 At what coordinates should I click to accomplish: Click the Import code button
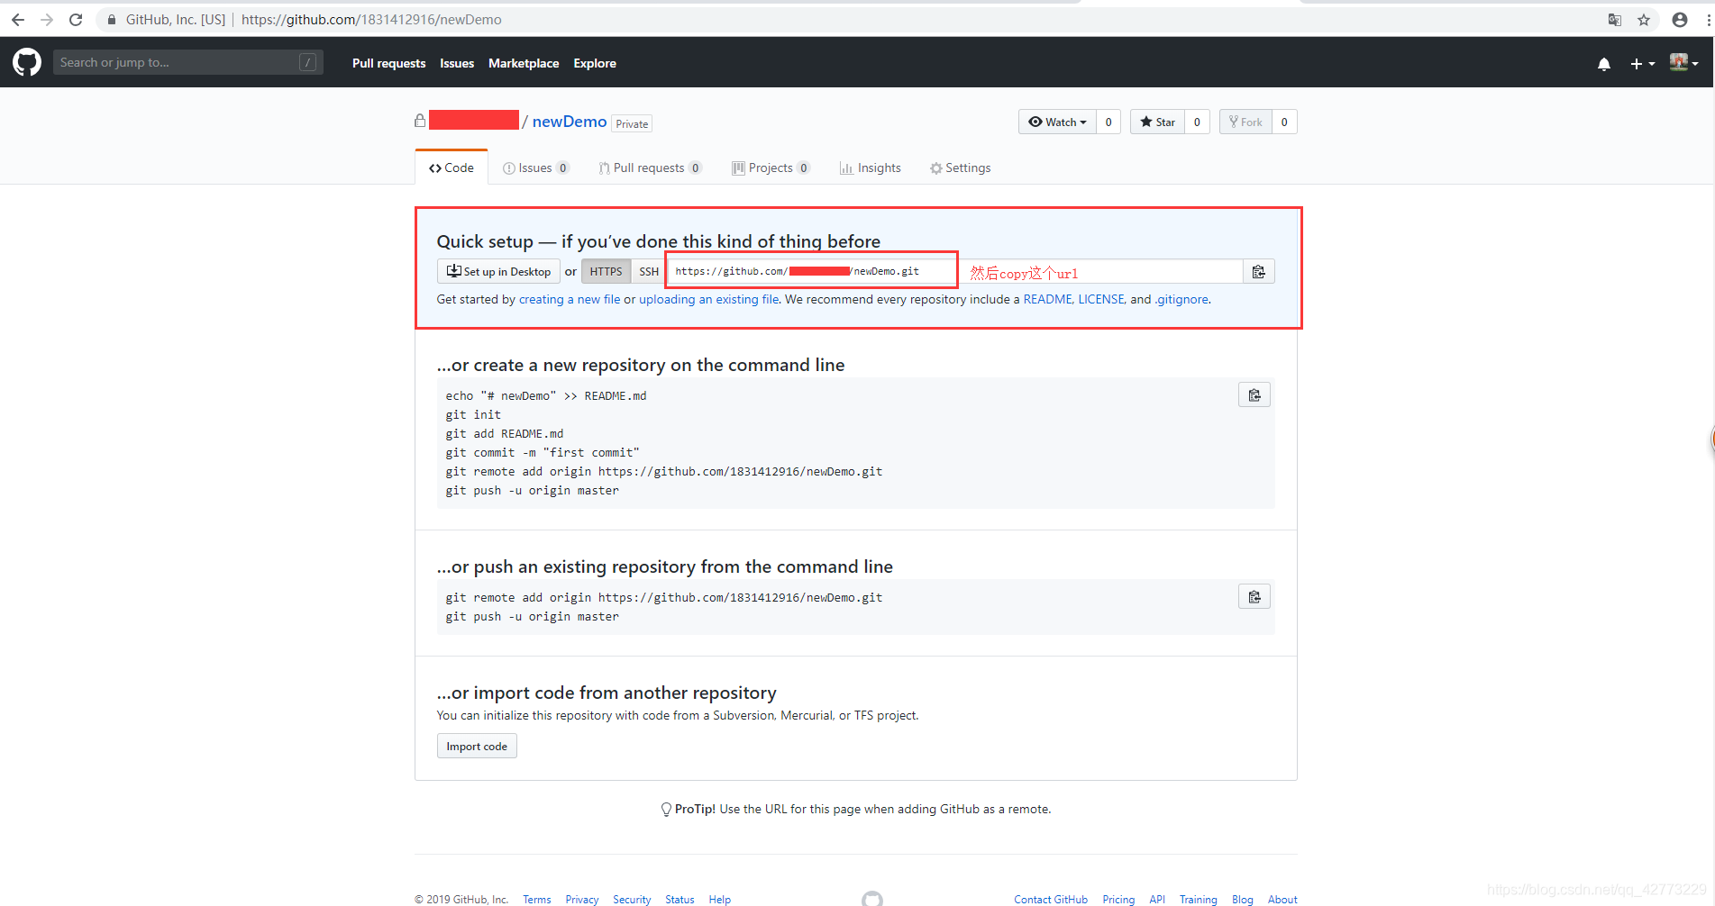pyautogui.click(x=477, y=746)
